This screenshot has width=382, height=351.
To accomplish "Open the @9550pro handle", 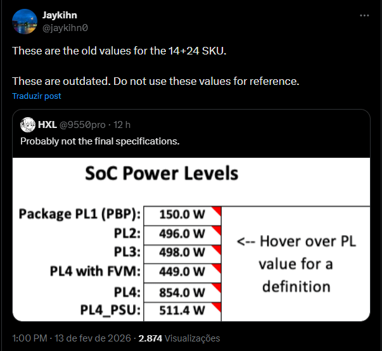I will point(82,124).
